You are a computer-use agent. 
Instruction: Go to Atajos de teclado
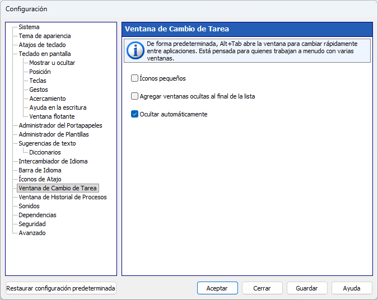42,45
